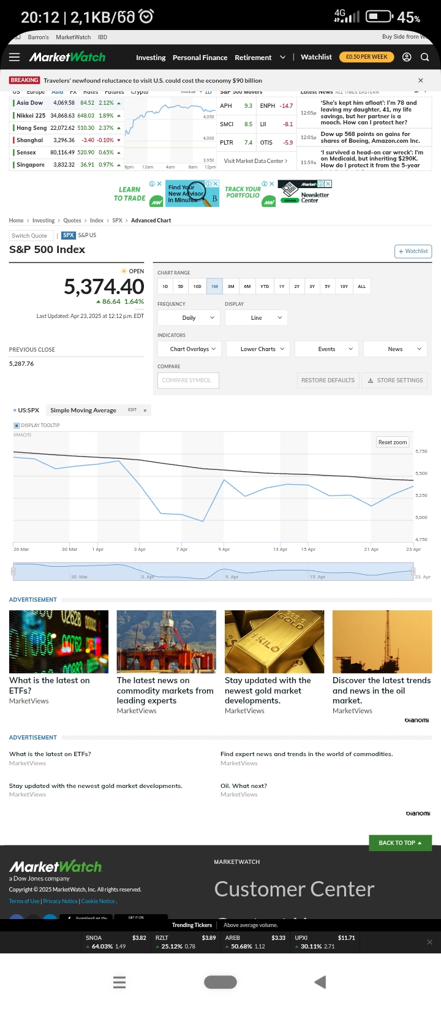The width and height of the screenshot is (441, 1011).
Task: Open the Terms of Use footer link
Action: (x=24, y=901)
